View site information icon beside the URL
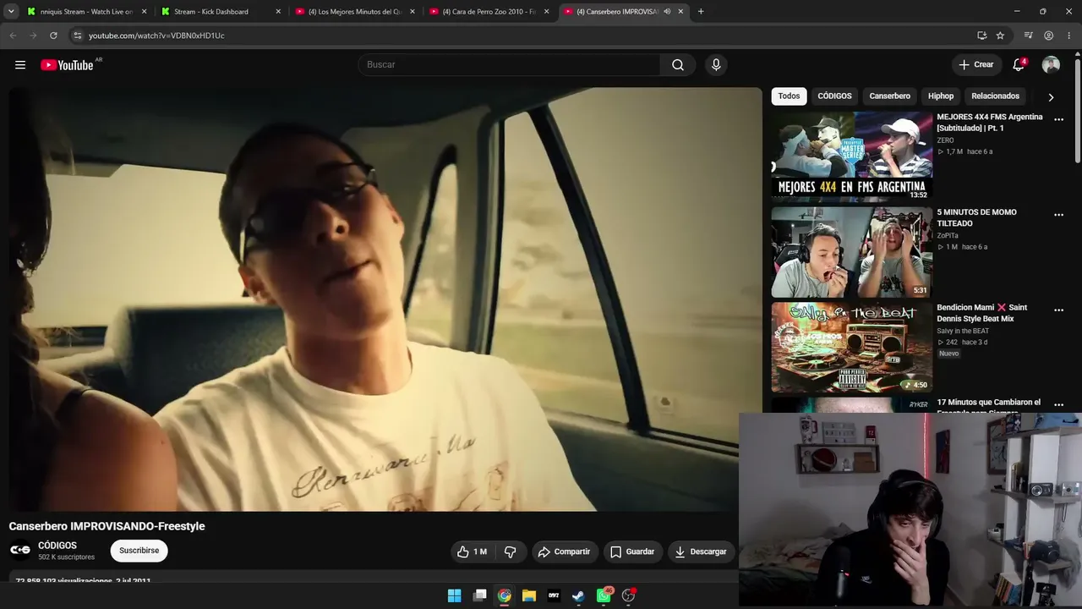1082x609 pixels. (77, 36)
